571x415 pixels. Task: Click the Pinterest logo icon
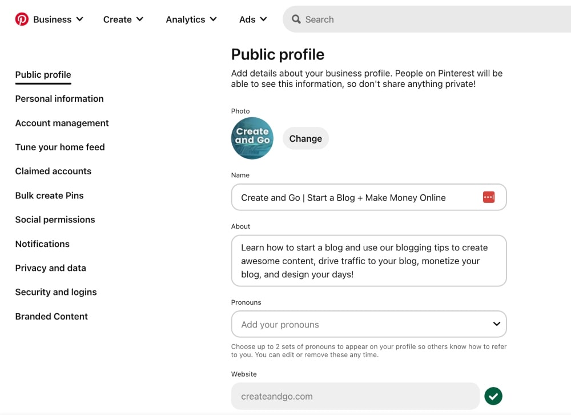(22, 18)
